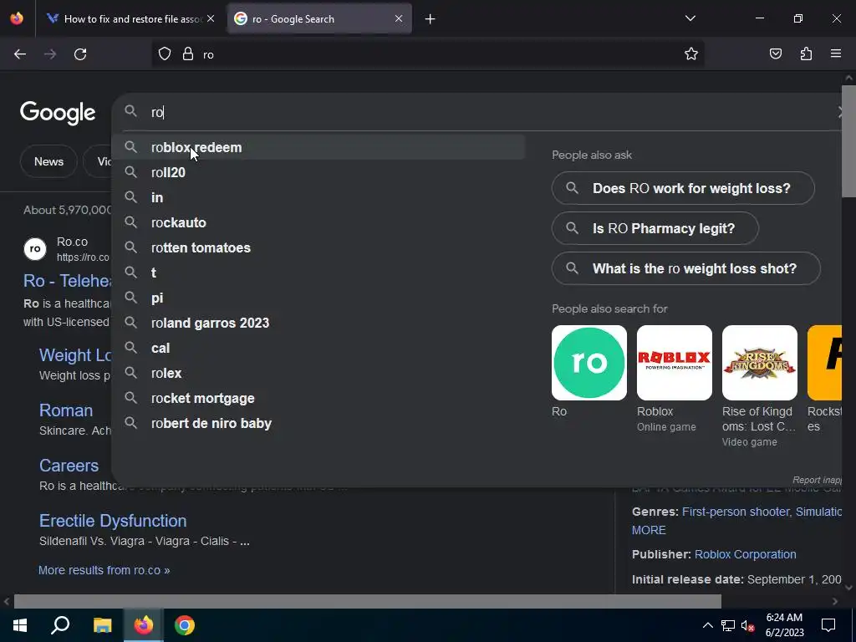Click scroll right arrow on horizontal scrollbar
The height and width of the screenshot is (642, 856).
point(835,602)
